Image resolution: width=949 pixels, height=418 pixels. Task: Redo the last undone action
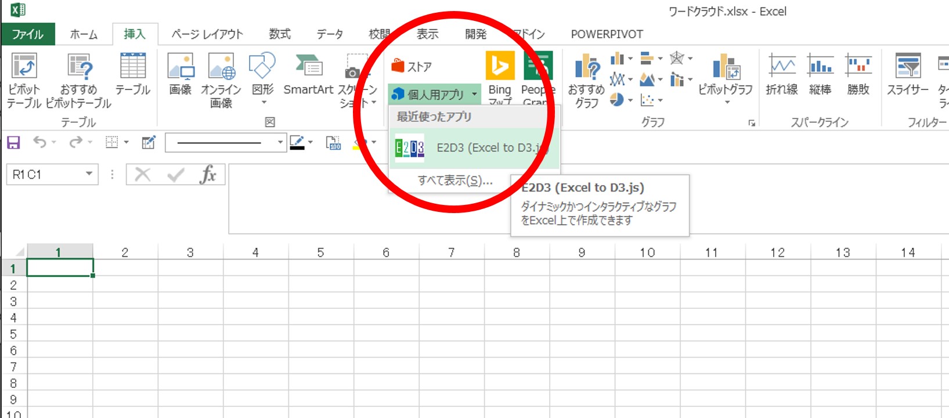[76, 142]
